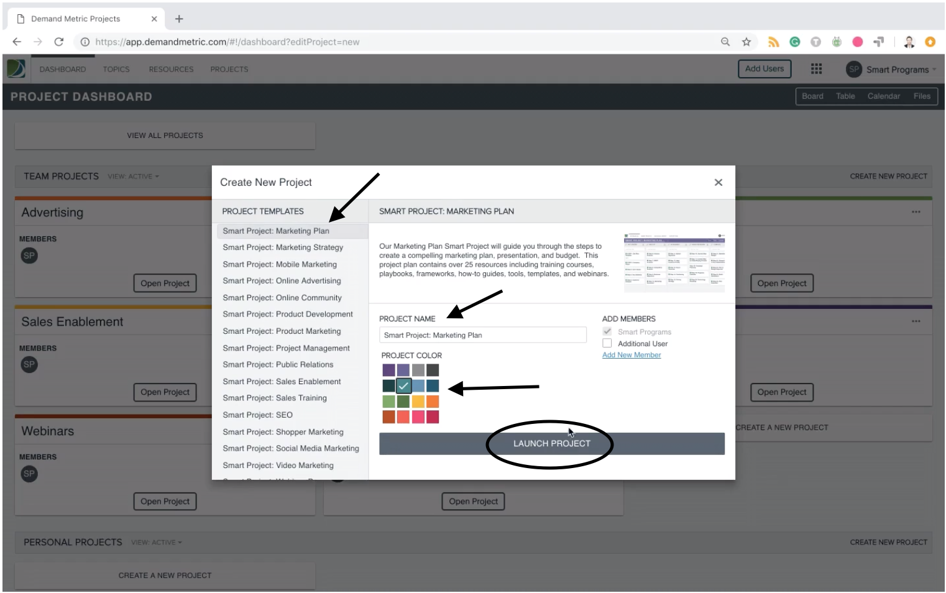Select Smart Project: Video Marketing template
The width and height of the screenshot is (946, 593).
click(278, 465)
